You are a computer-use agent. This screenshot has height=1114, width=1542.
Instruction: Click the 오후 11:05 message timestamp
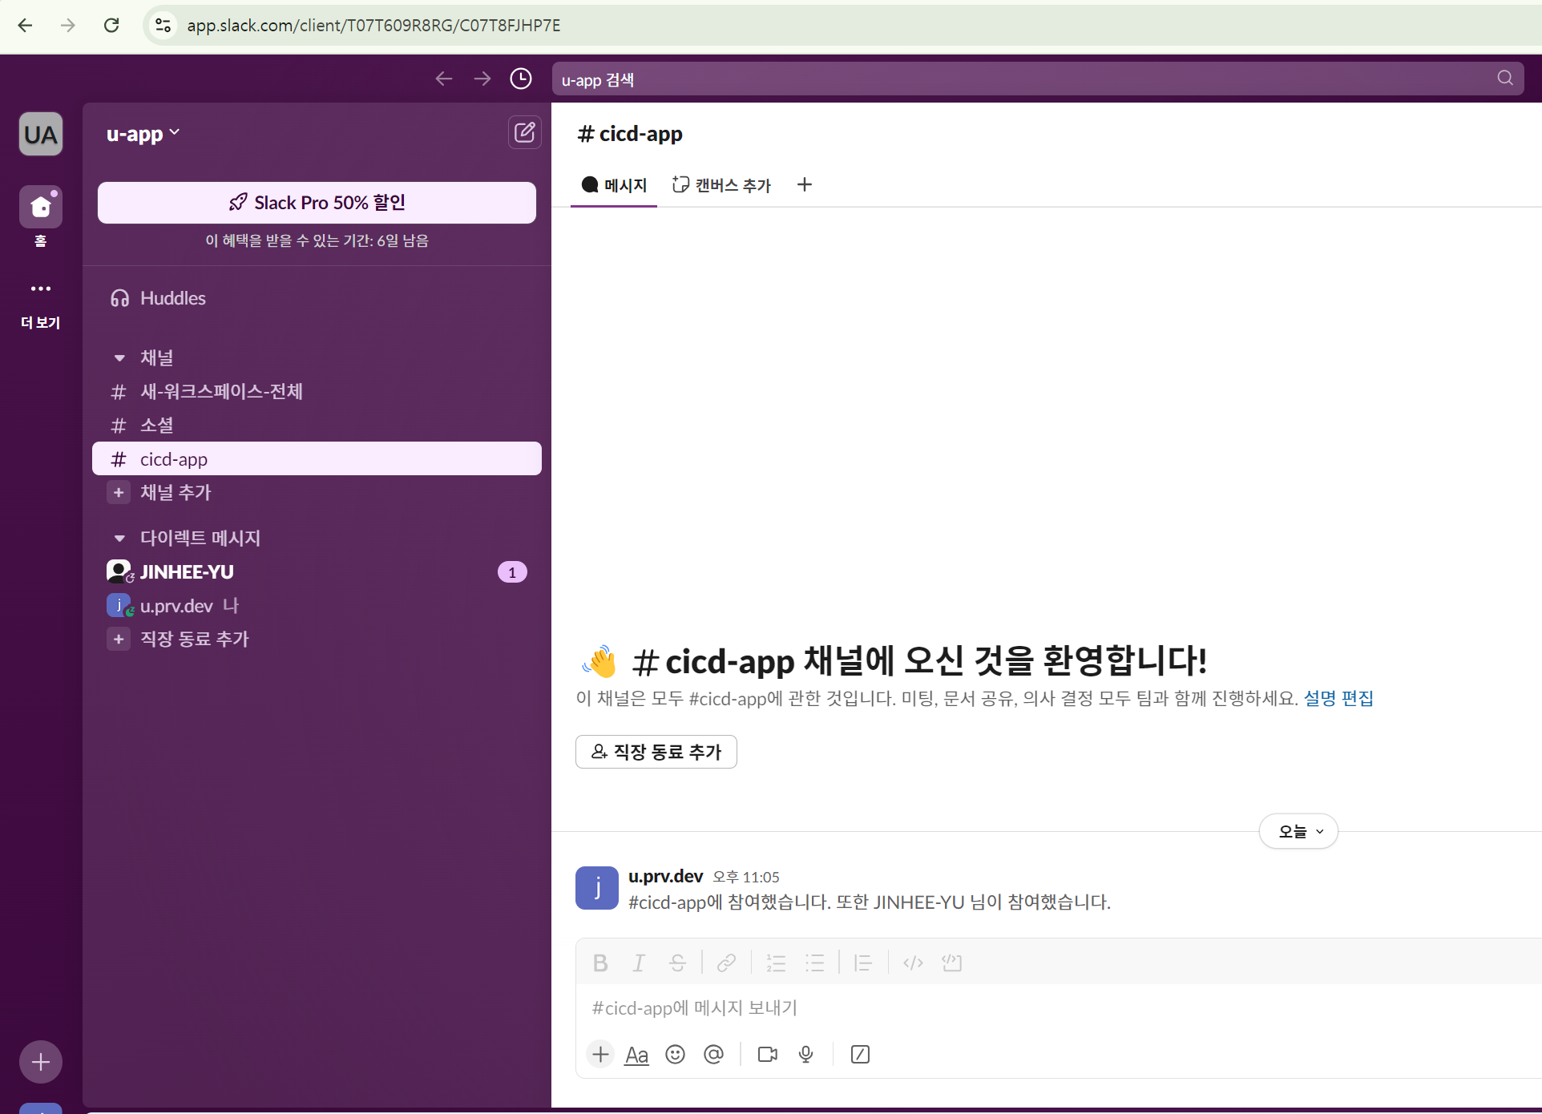(746, 877)
